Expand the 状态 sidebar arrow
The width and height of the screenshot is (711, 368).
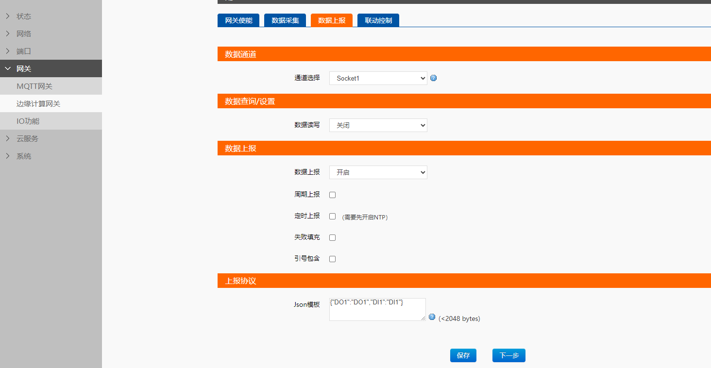(x=8, y=16)
